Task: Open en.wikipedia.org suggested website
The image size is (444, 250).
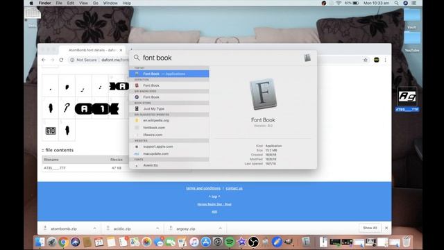Action: point(169,120)
